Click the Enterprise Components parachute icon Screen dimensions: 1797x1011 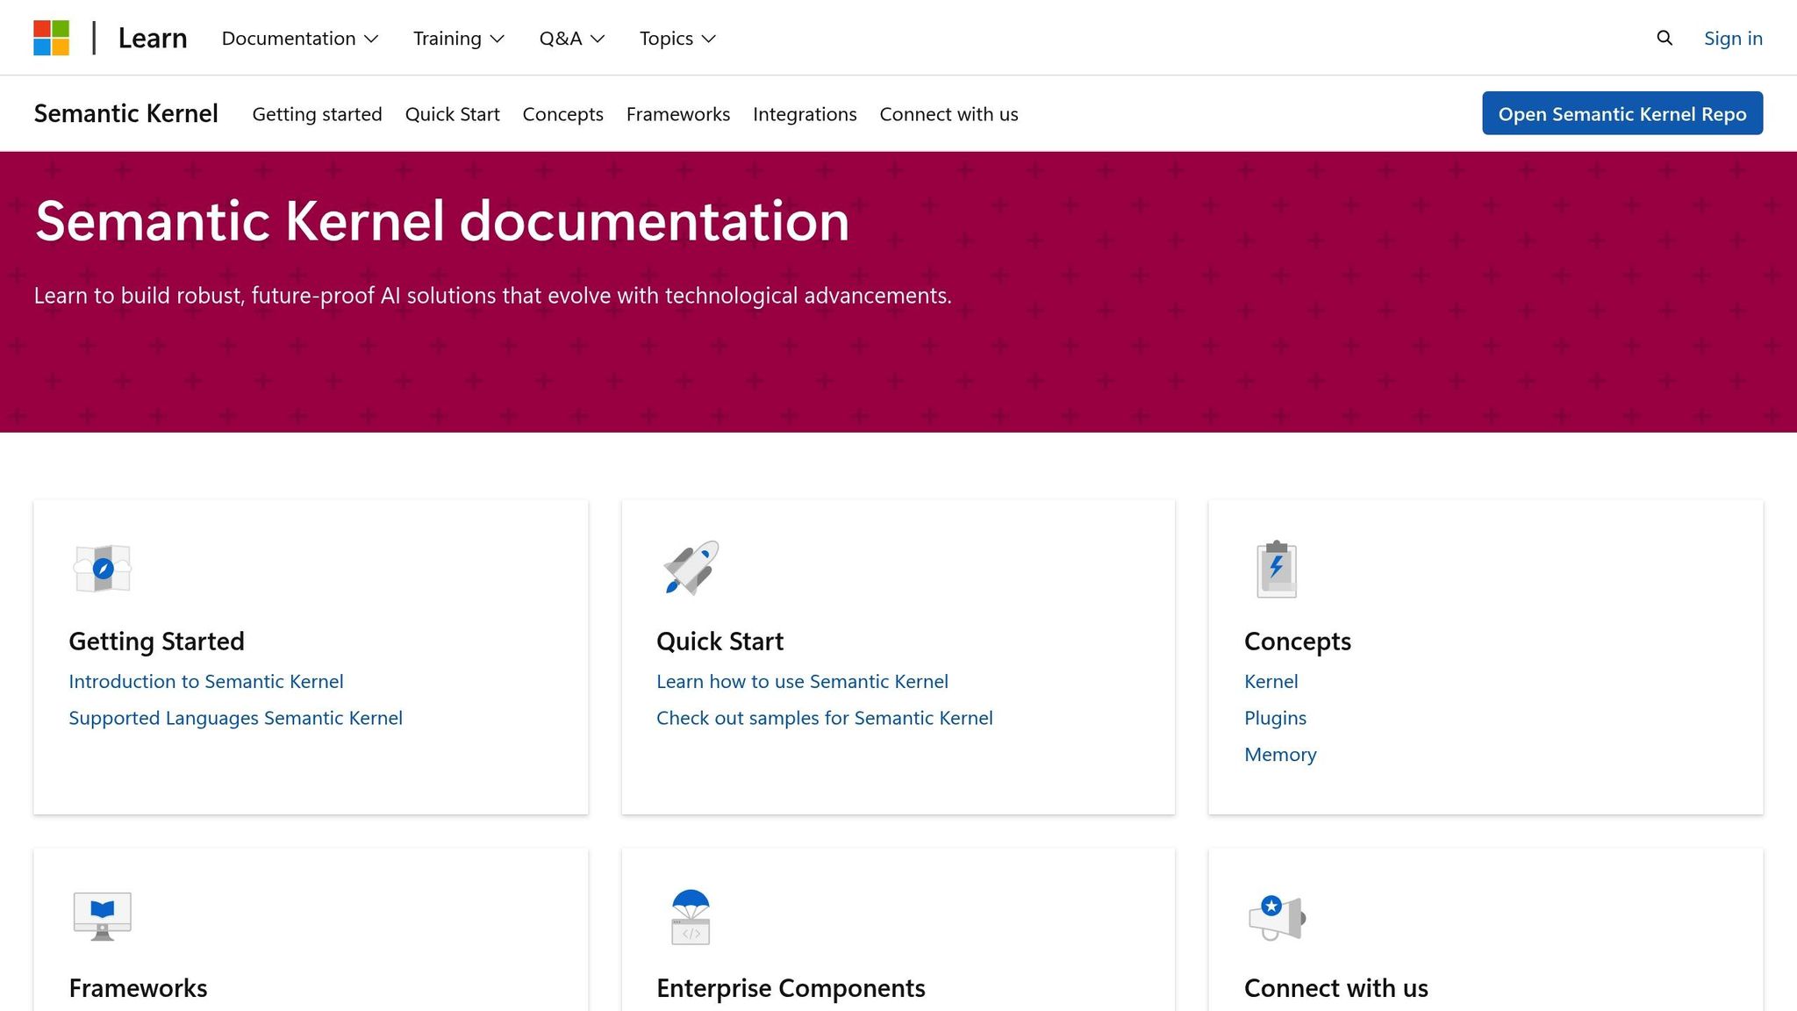(x=691, y=916)
